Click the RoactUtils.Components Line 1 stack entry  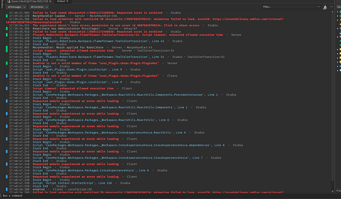(x=110, y=107)
